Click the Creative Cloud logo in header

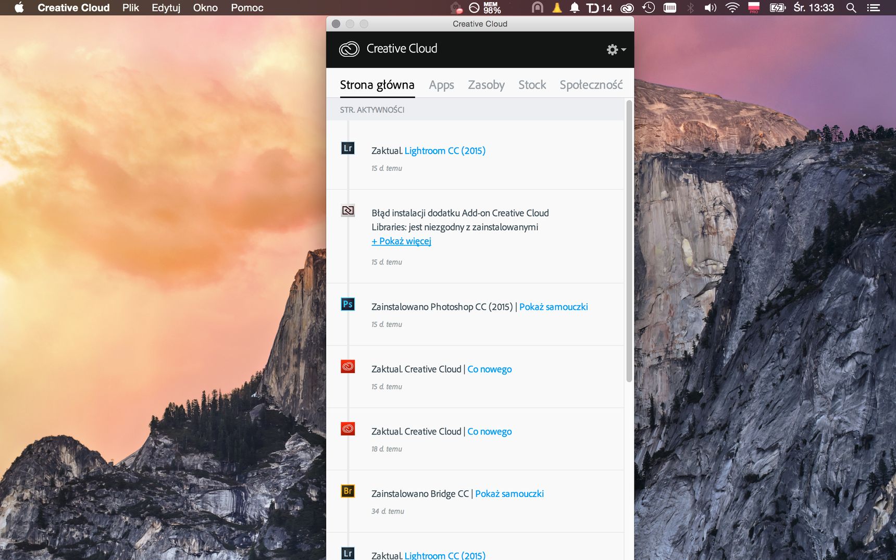tap(349, 49)
